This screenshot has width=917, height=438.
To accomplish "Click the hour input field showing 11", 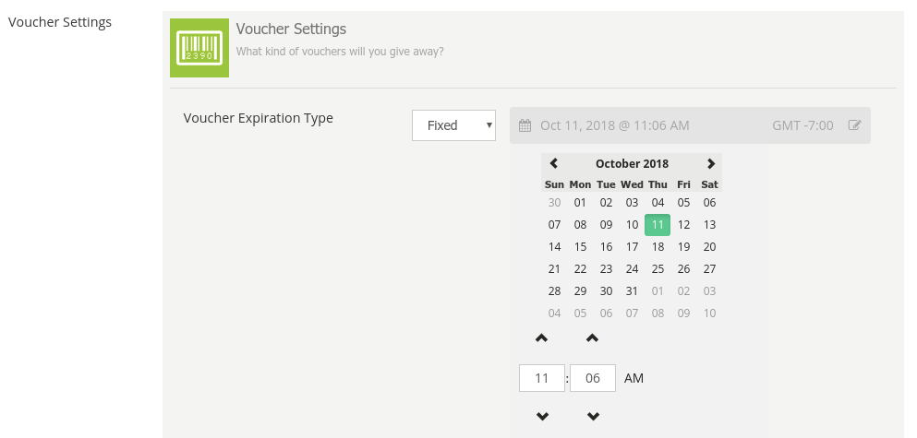I will [x=542, y=378].
